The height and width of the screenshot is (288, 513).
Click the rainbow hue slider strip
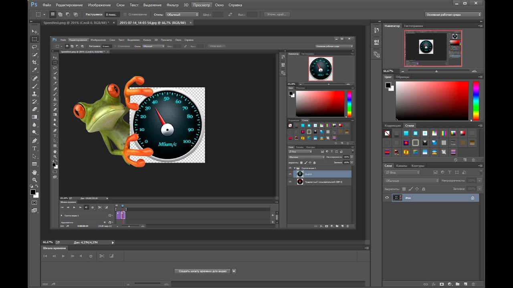click(x=476, y=100)
